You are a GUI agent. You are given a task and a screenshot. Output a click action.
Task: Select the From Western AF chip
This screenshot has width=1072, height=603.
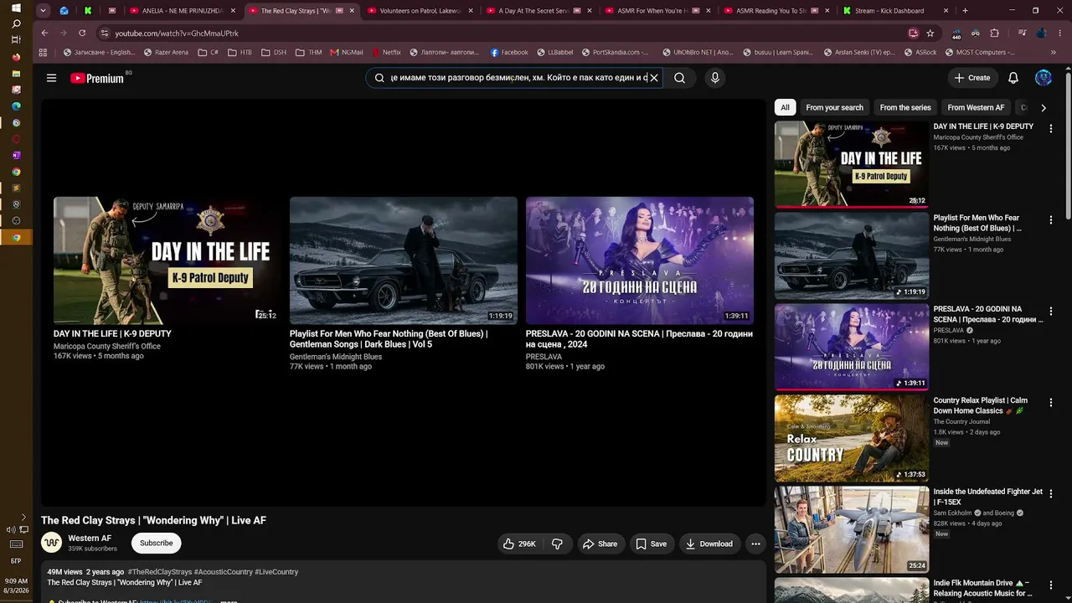pyautogui.click(x=976, y=107)
